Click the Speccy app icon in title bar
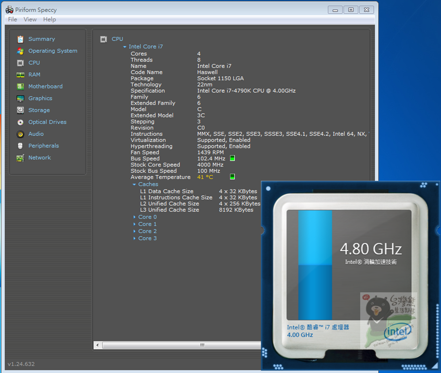 click(9, 10)
